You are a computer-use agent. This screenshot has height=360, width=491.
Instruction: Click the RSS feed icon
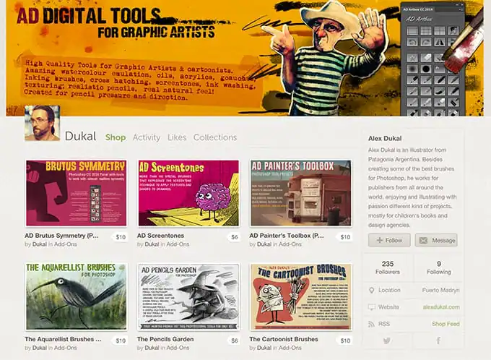pos(371,324)
